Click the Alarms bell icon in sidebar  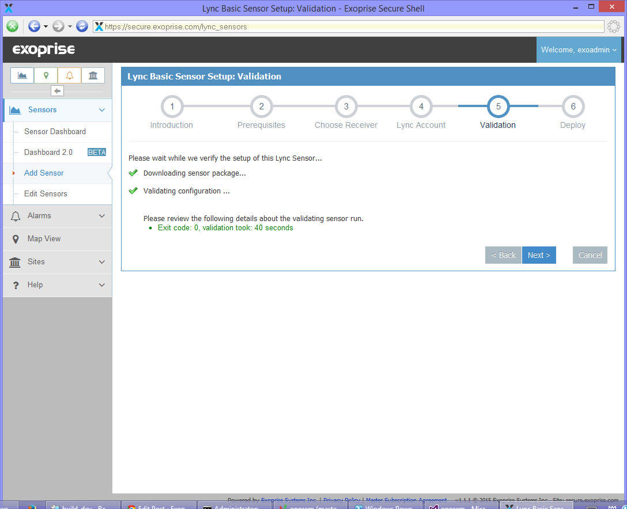pyautogui.click(x=15, y=216)
